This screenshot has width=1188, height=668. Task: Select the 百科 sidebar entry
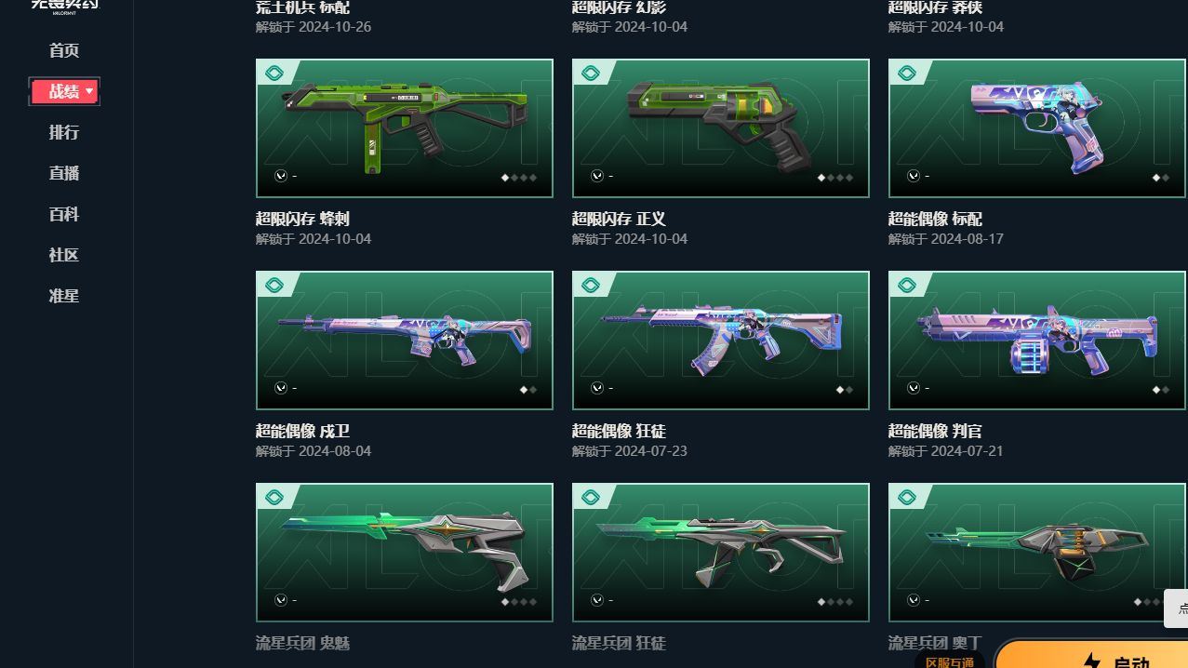tap(64, 214)
